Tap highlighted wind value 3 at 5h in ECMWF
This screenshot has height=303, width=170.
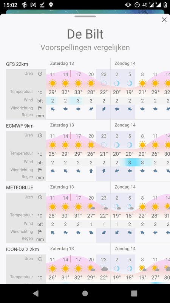pyautogui.click(x=130, y=163)
